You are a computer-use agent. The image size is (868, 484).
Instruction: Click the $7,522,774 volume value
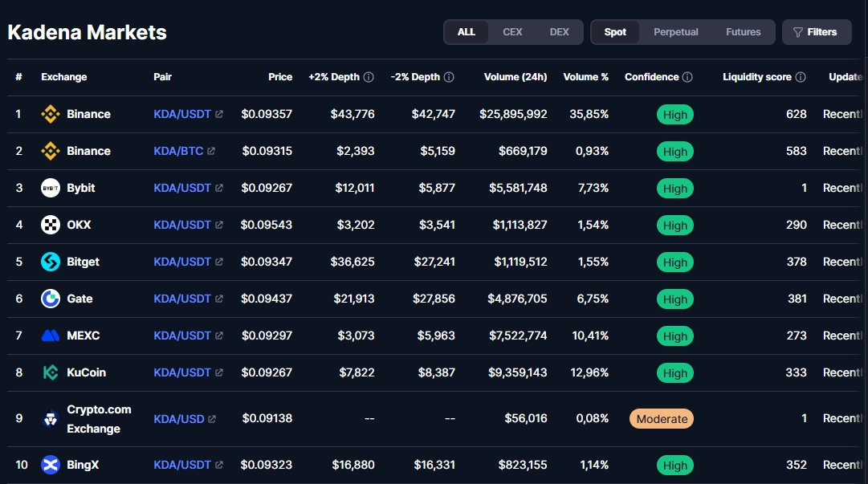tap(518, 336)
